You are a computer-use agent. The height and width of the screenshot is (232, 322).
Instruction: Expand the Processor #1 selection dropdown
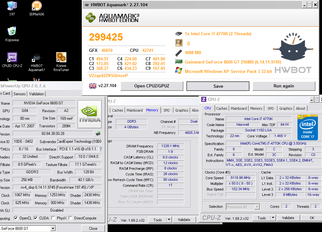257,207
